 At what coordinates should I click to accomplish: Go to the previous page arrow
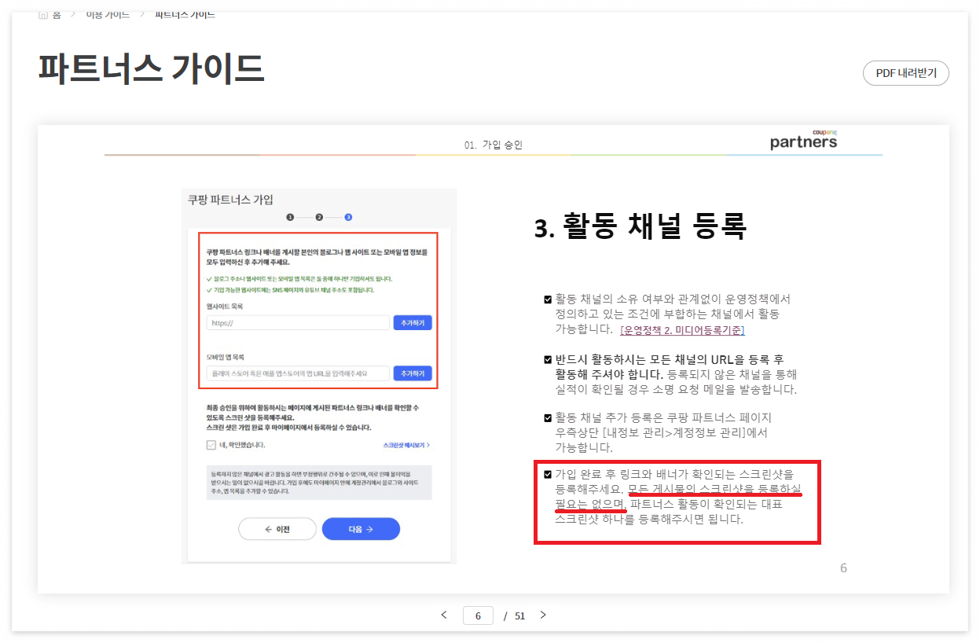pos(444,615)
